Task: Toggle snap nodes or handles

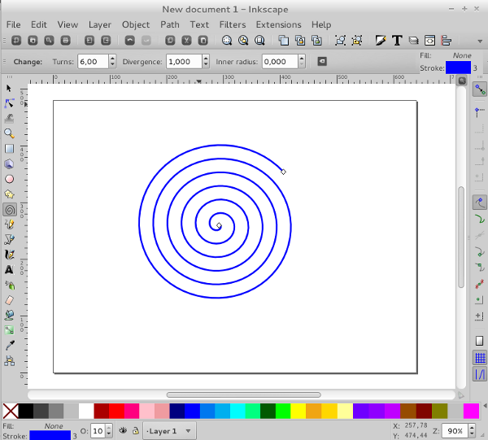Action: coord(480,203)
